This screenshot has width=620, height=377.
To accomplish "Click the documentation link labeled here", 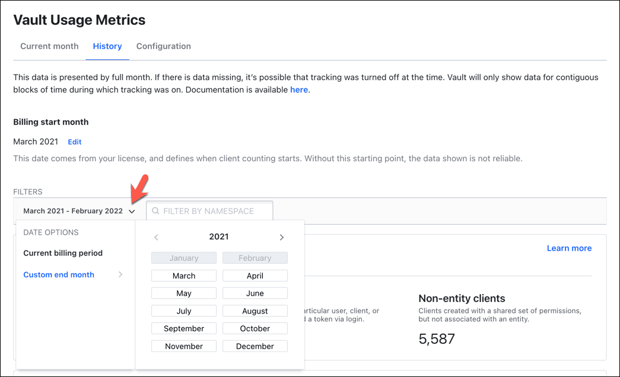I will [299, 90].
